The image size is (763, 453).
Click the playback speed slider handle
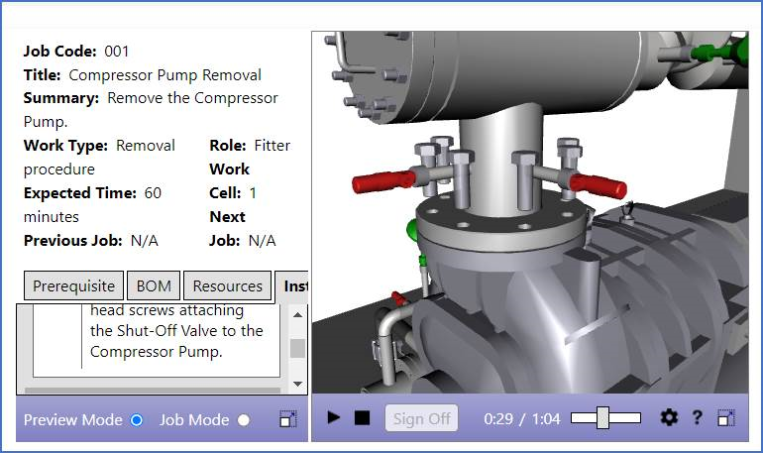pos(602,418)
